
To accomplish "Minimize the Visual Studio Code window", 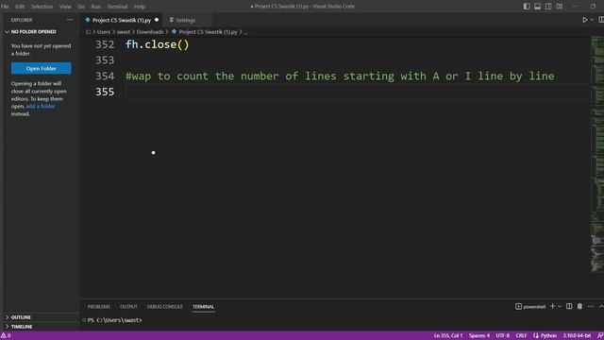I will click(x=575, y=7).
